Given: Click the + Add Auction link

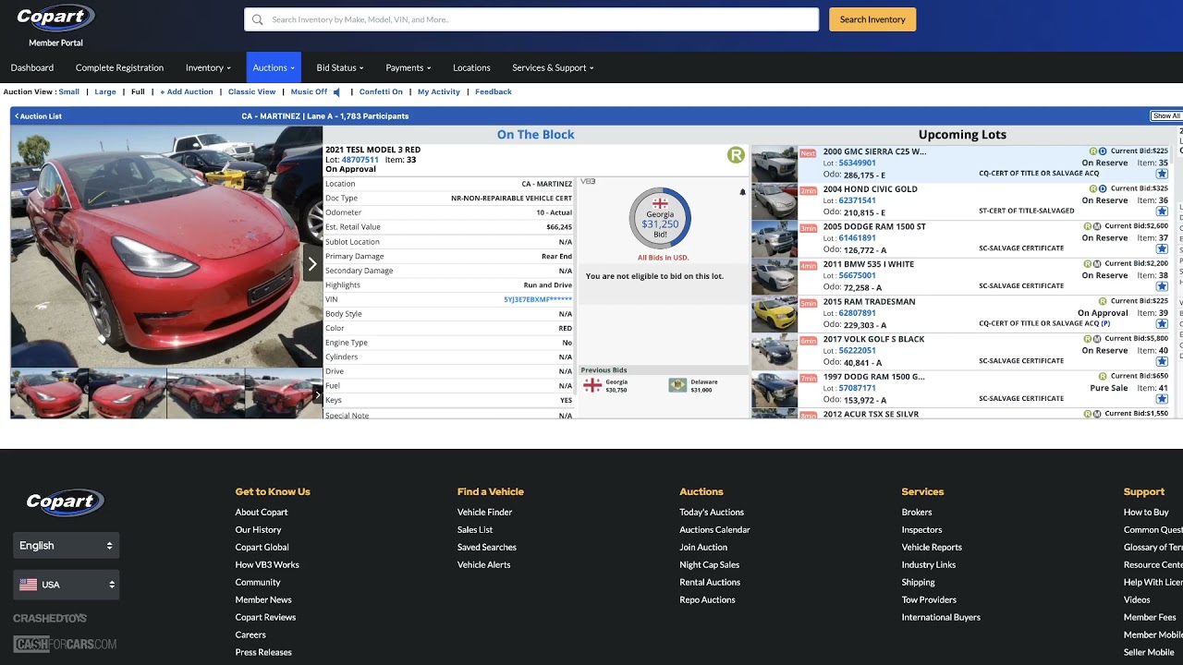Looking at the screenshot, I should tap(187, 92).
